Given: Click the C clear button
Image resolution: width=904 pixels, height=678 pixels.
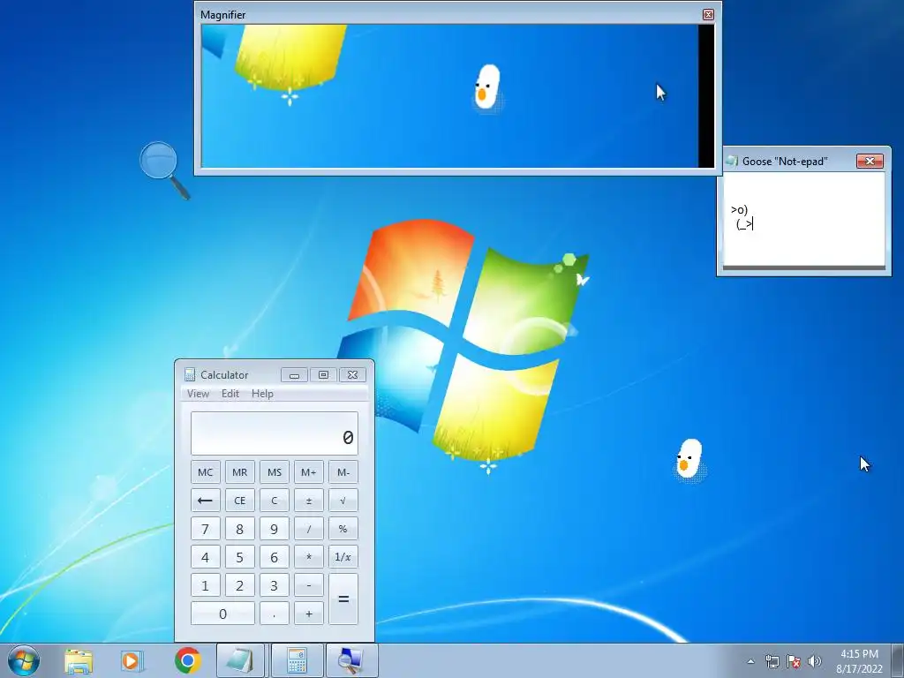Looking at the screenshot, I should point(275,501).
